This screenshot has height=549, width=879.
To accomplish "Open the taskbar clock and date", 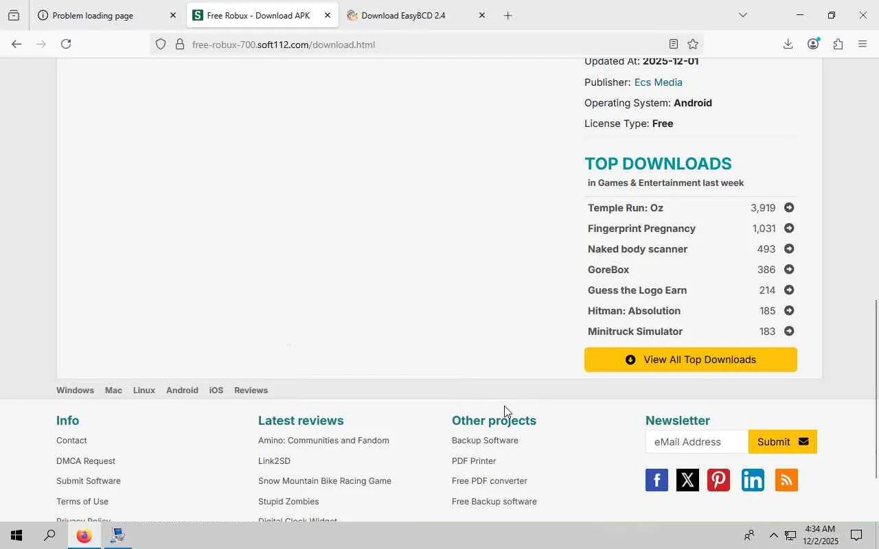I will pyautogui.click(x=821, y=535).
